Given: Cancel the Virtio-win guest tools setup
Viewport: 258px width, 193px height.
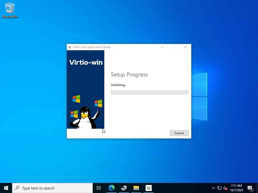Looking at the screenshot, I should coord(179,133).
